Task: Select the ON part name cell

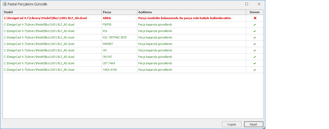Action: 105,50
